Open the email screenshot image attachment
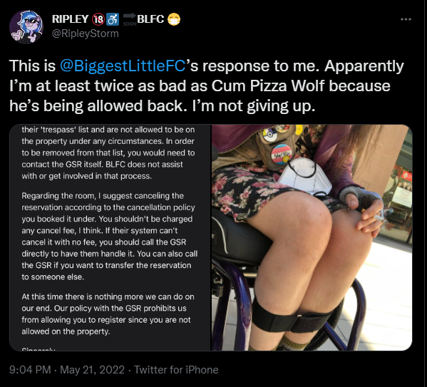The width and height of the screenshot is (427, 387). (110, 237)
